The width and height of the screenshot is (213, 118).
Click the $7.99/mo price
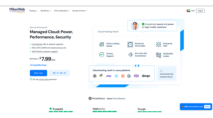tap(47, 59)
